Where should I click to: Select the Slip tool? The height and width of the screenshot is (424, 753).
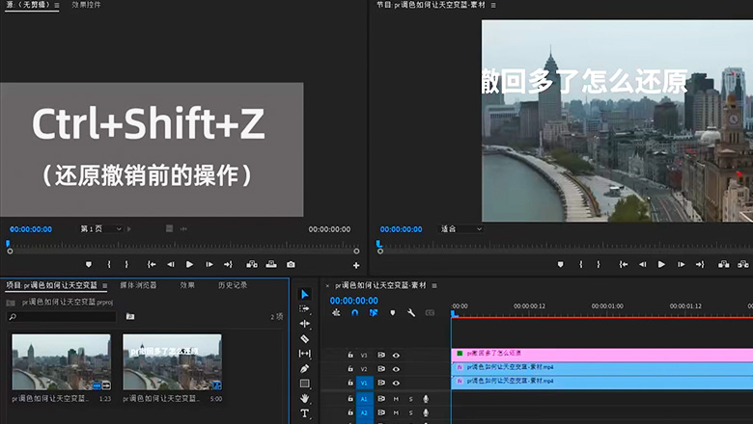304,354
